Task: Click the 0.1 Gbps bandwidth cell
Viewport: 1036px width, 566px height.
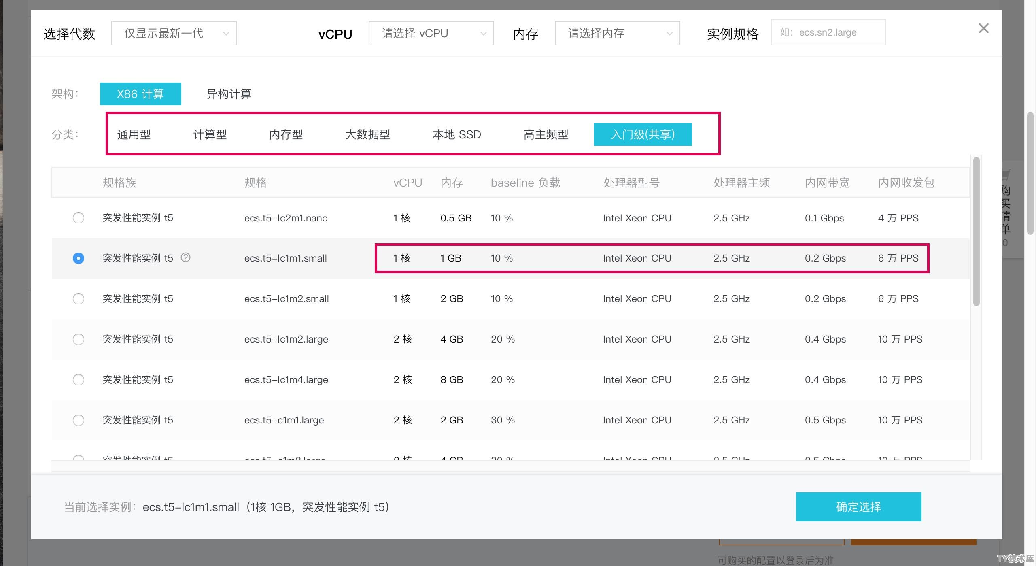Action: point(824,218)
